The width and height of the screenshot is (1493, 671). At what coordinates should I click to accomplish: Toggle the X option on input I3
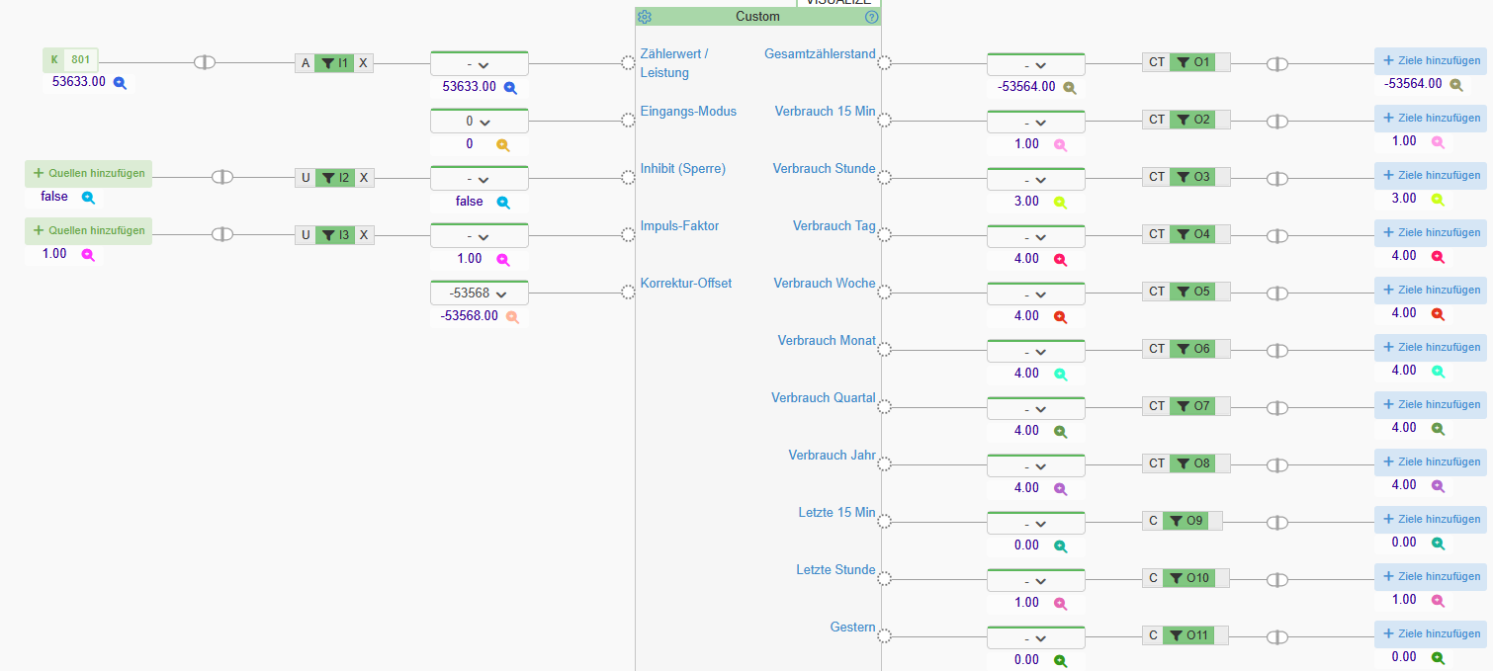point(364,235)
